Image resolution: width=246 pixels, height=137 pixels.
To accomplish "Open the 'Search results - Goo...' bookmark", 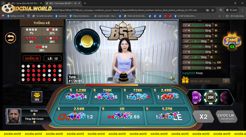I will tap(105, 16).
